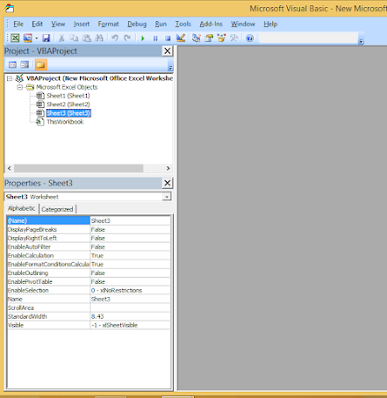
Task: Select the DisplayRightToLeft property row
Action: [89, 238]
